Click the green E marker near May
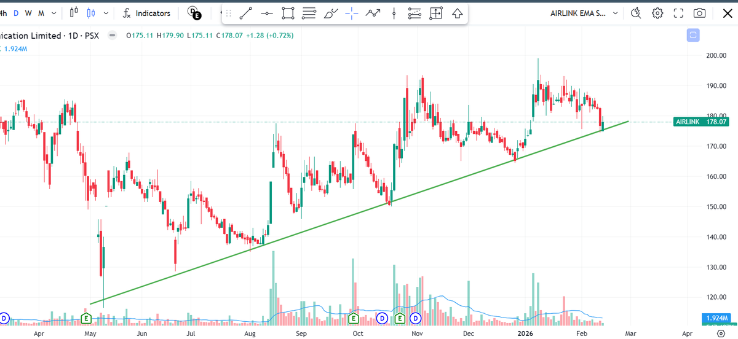 click(87, 318)
